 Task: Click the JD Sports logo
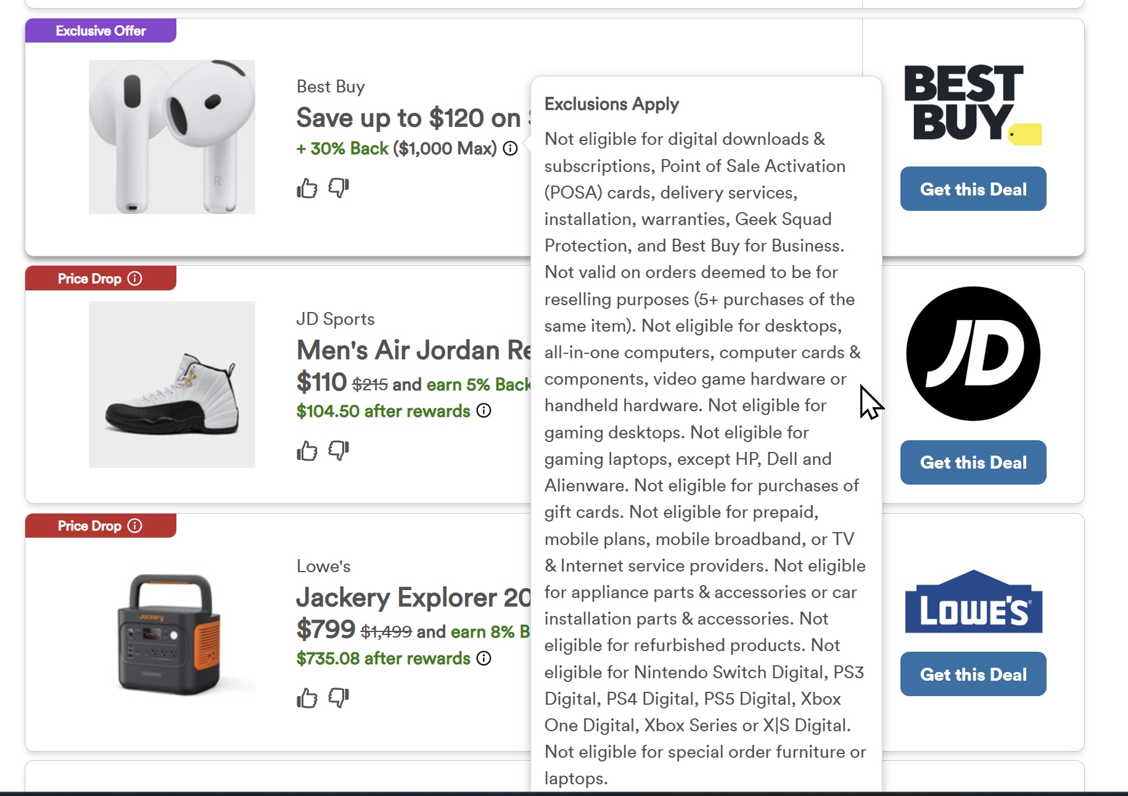[973, 354]
